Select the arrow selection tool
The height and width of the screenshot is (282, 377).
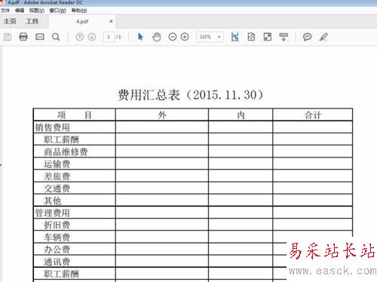coord(140,37)
